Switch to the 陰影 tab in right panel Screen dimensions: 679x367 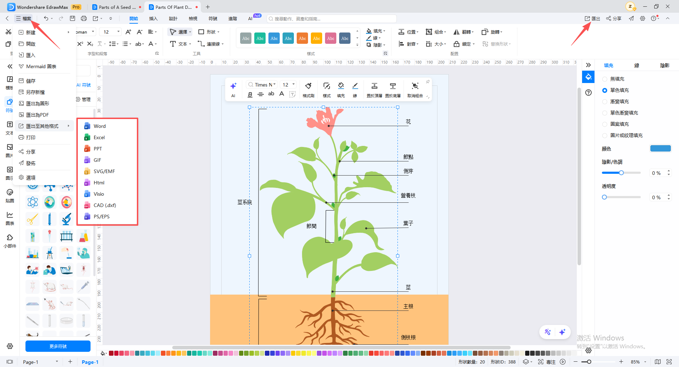pos(665,65)
